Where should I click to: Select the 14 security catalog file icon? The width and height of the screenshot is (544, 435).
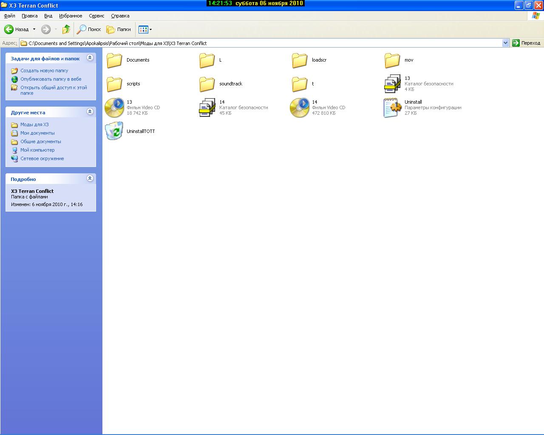click(207, 107)
